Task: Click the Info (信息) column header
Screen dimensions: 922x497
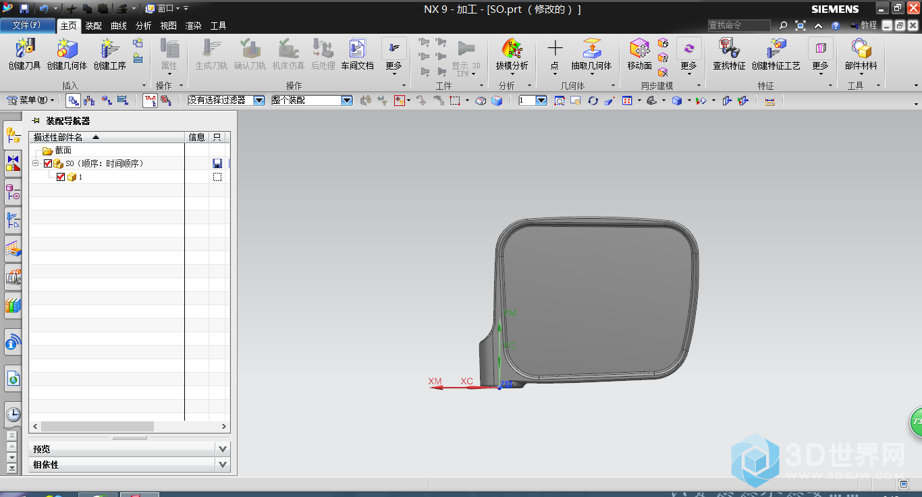Action: pyautogui.click(x=196, y=137)
